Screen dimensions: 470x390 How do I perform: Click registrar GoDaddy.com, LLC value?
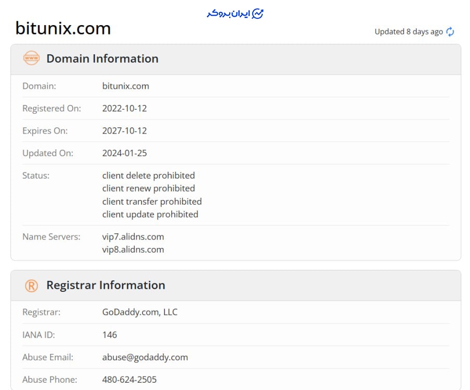coord(139,312)
